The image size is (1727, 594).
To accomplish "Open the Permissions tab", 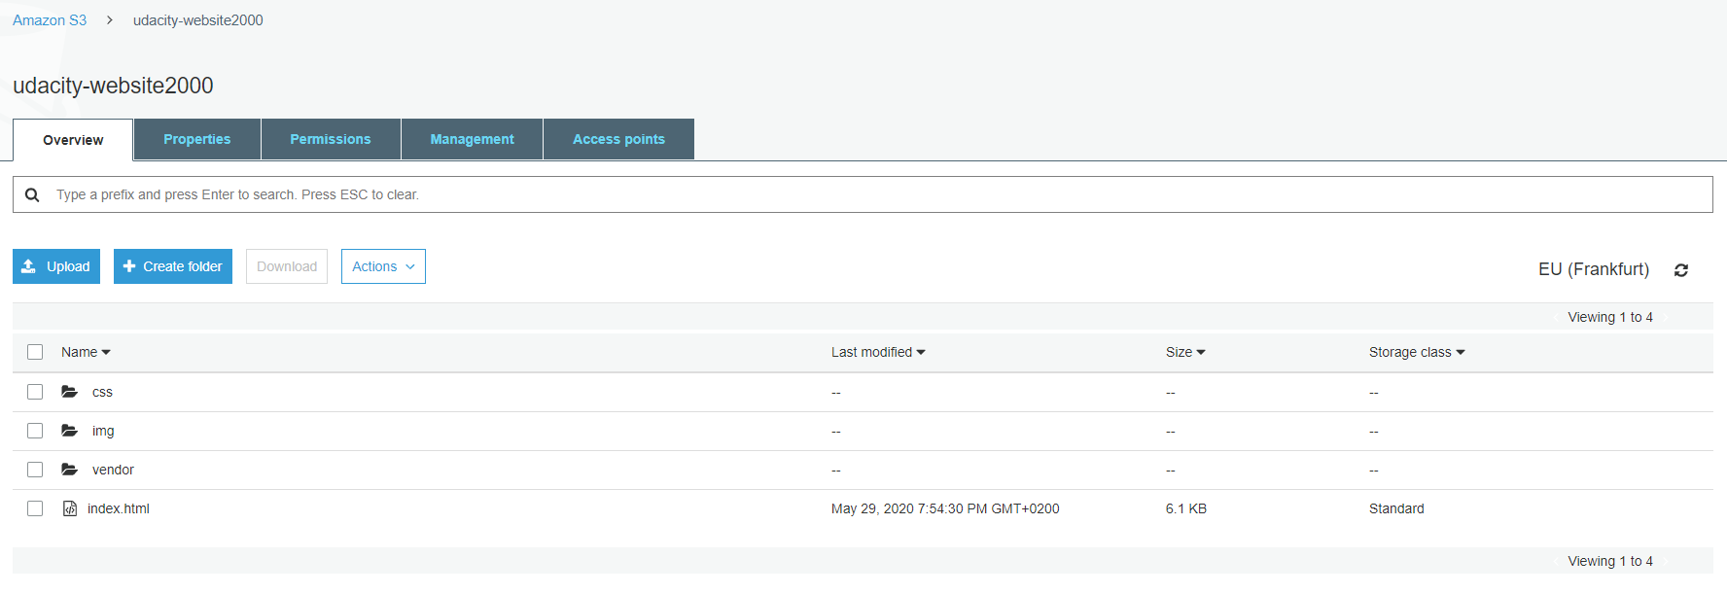I will pos(331,139).
